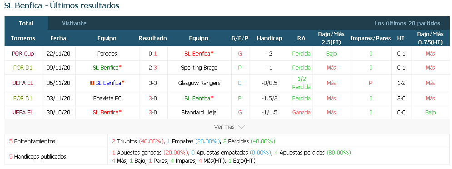
Task: Click the Ver más text
Action: [x=224, y=127]
